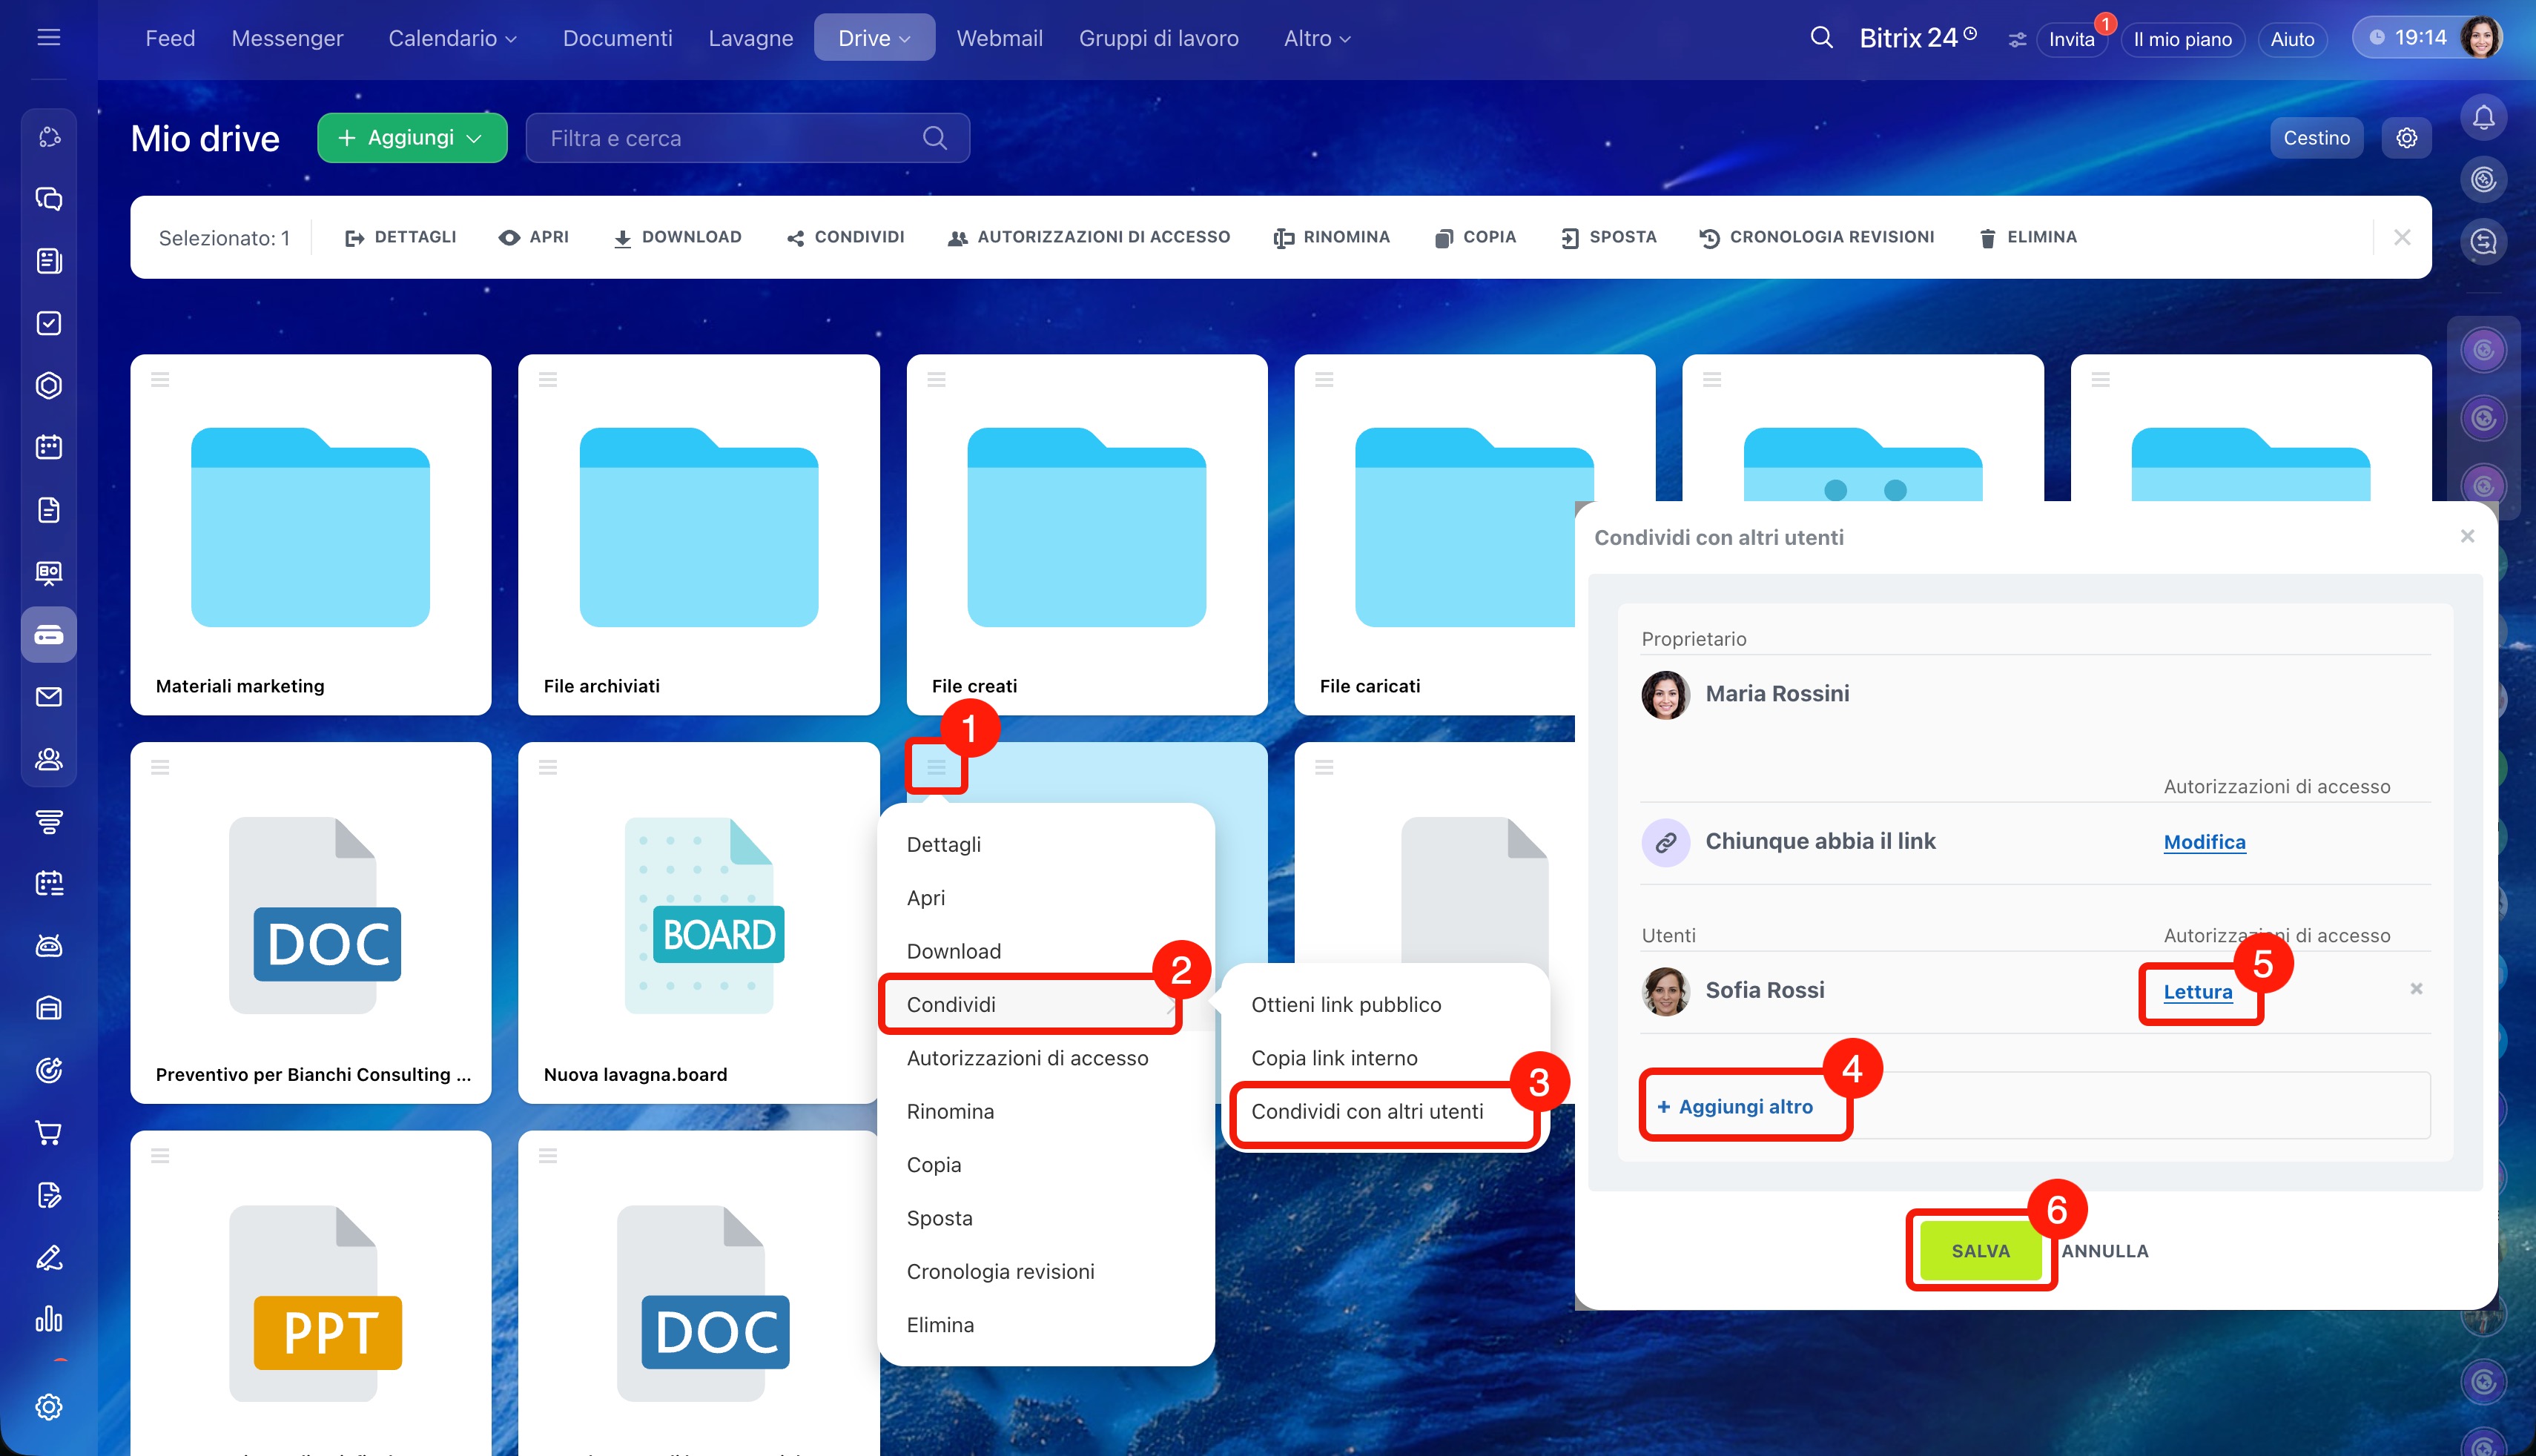Click the Elimina trash toolbar icon
Screen dimensions: 2536x1456
(1987, 238)
